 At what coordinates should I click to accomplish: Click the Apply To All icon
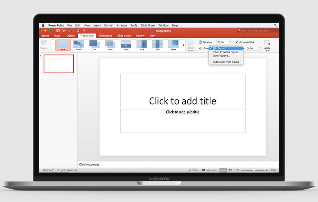pos(267,43)
